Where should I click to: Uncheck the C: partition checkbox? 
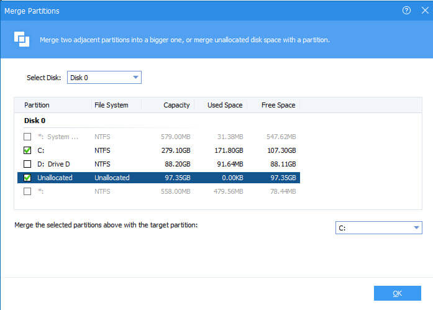pos(27,150)
